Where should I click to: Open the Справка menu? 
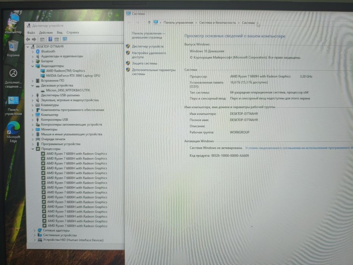point(73,32)
